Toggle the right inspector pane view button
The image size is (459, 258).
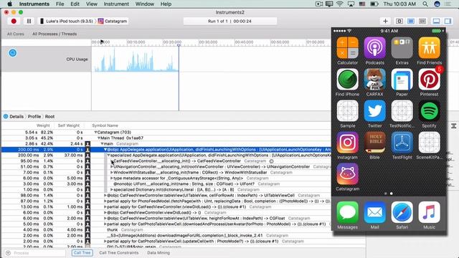[448, 21]
